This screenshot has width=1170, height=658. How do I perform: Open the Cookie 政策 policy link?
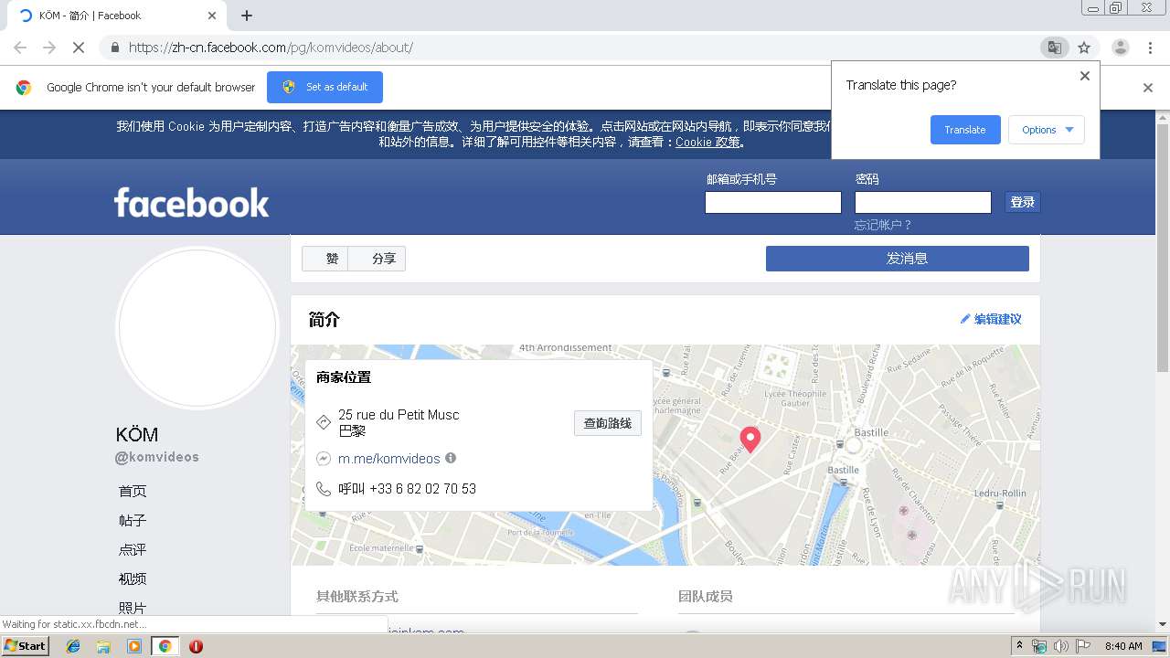pos(707,142)
